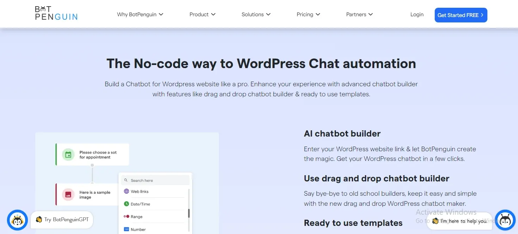
Task: Choose the Number field icon
Action: [126, 229]
